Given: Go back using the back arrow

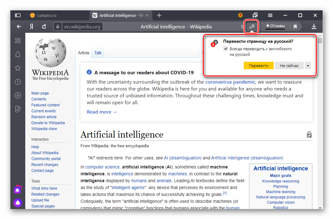Looking at the screenshot, I should (19, 27).
